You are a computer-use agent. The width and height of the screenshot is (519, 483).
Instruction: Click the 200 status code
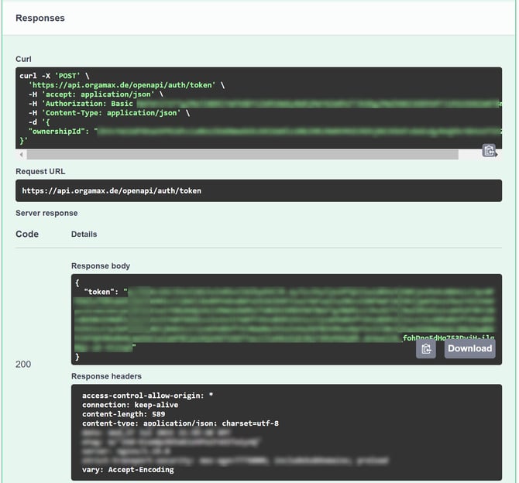click(x=23, y=364)
